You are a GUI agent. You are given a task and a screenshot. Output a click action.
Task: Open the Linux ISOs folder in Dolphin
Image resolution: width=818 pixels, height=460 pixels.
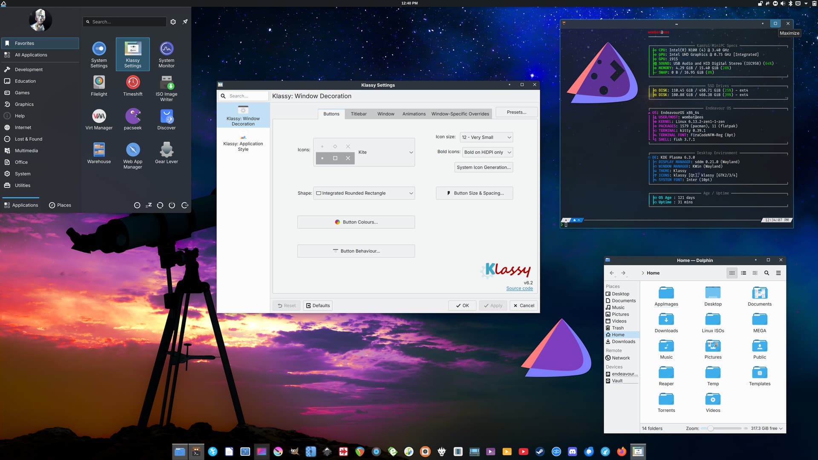click(713, 323)
